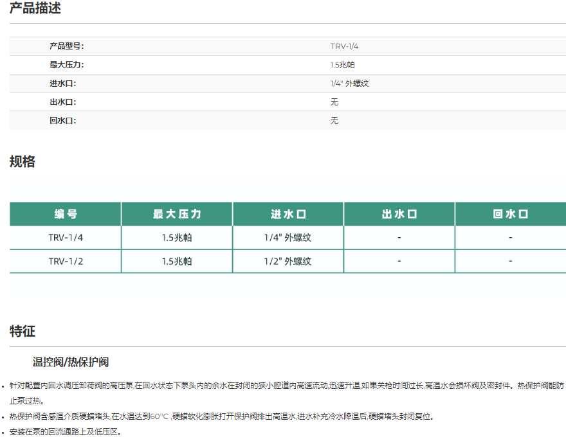
Task: Select the 无 value next to 回水口
Action: click(x=334, y=121)
